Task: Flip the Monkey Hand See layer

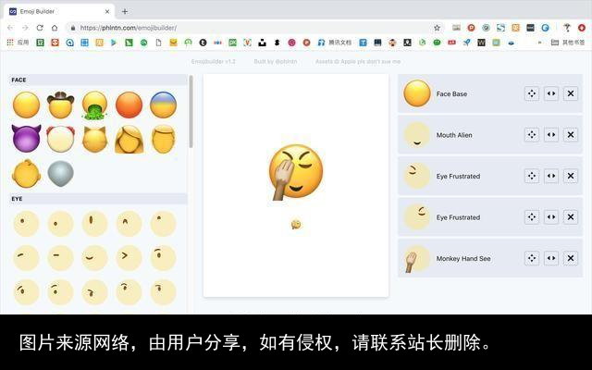Action: coord(551,258)
